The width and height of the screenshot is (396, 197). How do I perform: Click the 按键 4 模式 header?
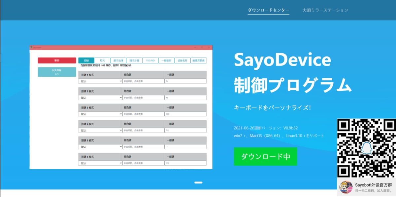point(88,124)
